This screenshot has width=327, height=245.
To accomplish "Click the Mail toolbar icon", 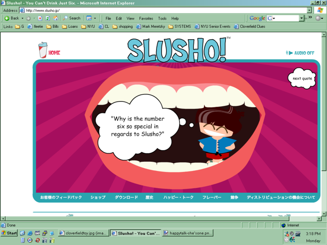I will 89,18.
